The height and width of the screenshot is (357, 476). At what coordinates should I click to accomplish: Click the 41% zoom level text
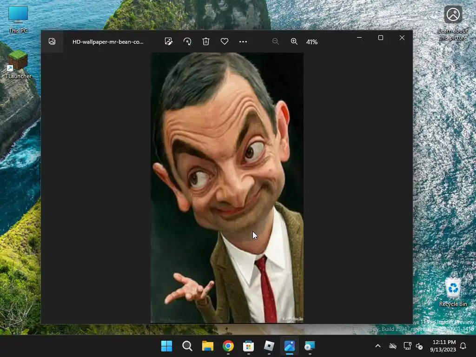click(312, 42)
